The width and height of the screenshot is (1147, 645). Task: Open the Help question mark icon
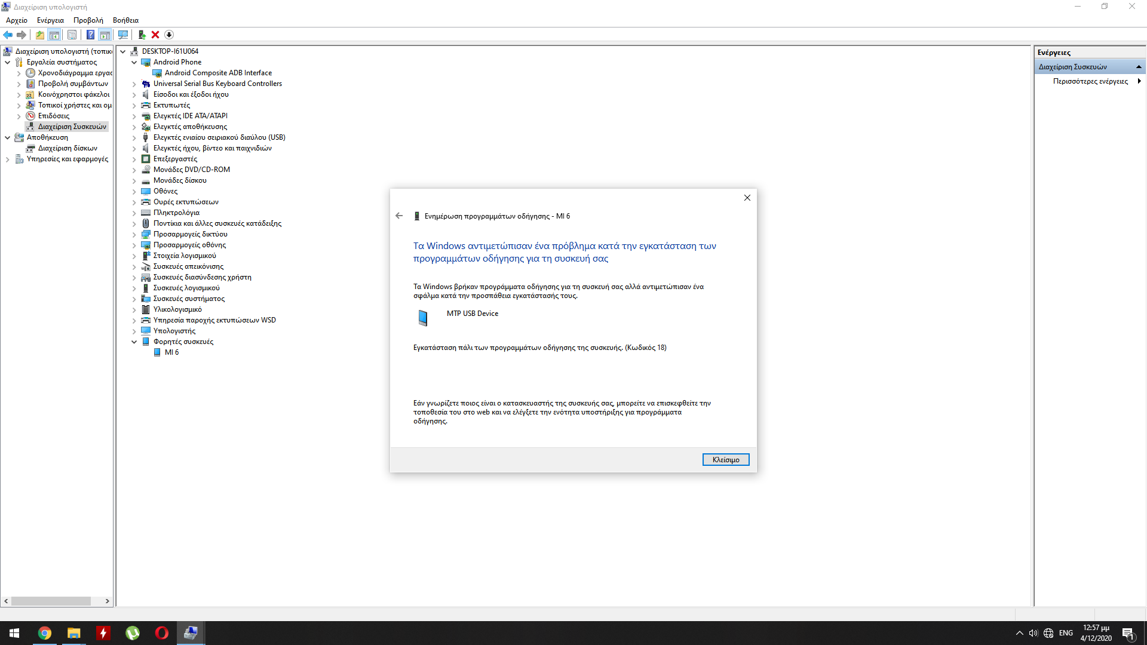(x=90, y=35)
